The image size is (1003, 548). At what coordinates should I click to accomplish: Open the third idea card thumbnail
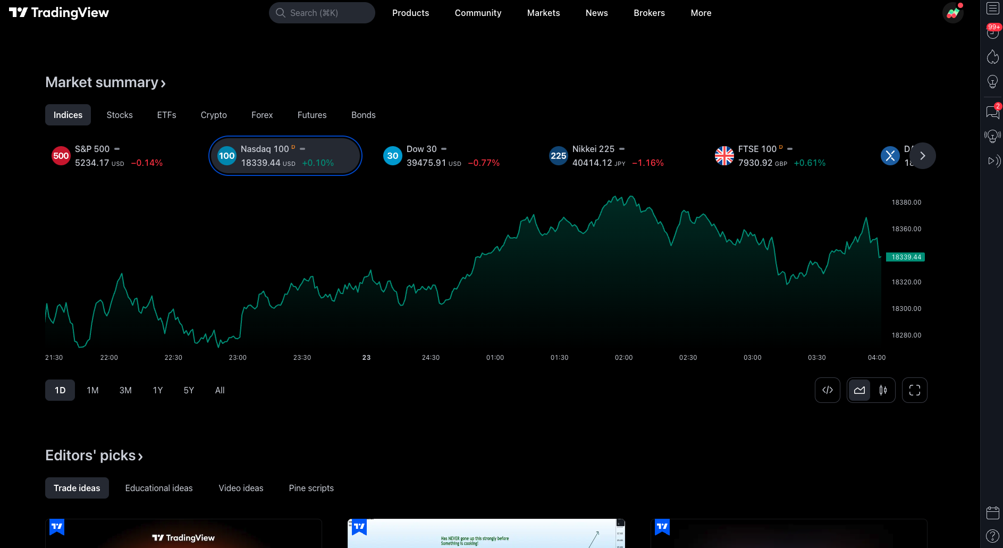(x=789, y=534)
